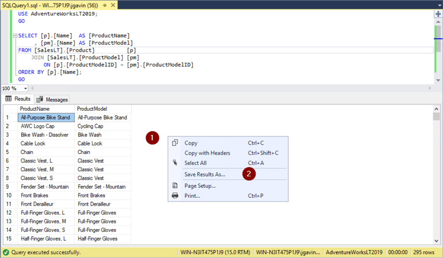Switch to the Messages tab
The width and height of the screenshot is (443, 258).
pyautogui.click(x=52, y=99)
